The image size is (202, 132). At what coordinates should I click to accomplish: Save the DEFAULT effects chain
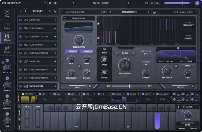(x=55, y=11)
